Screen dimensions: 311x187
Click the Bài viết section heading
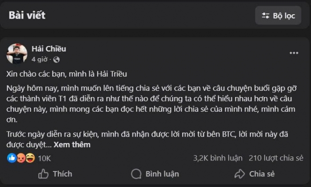(27, 16)
